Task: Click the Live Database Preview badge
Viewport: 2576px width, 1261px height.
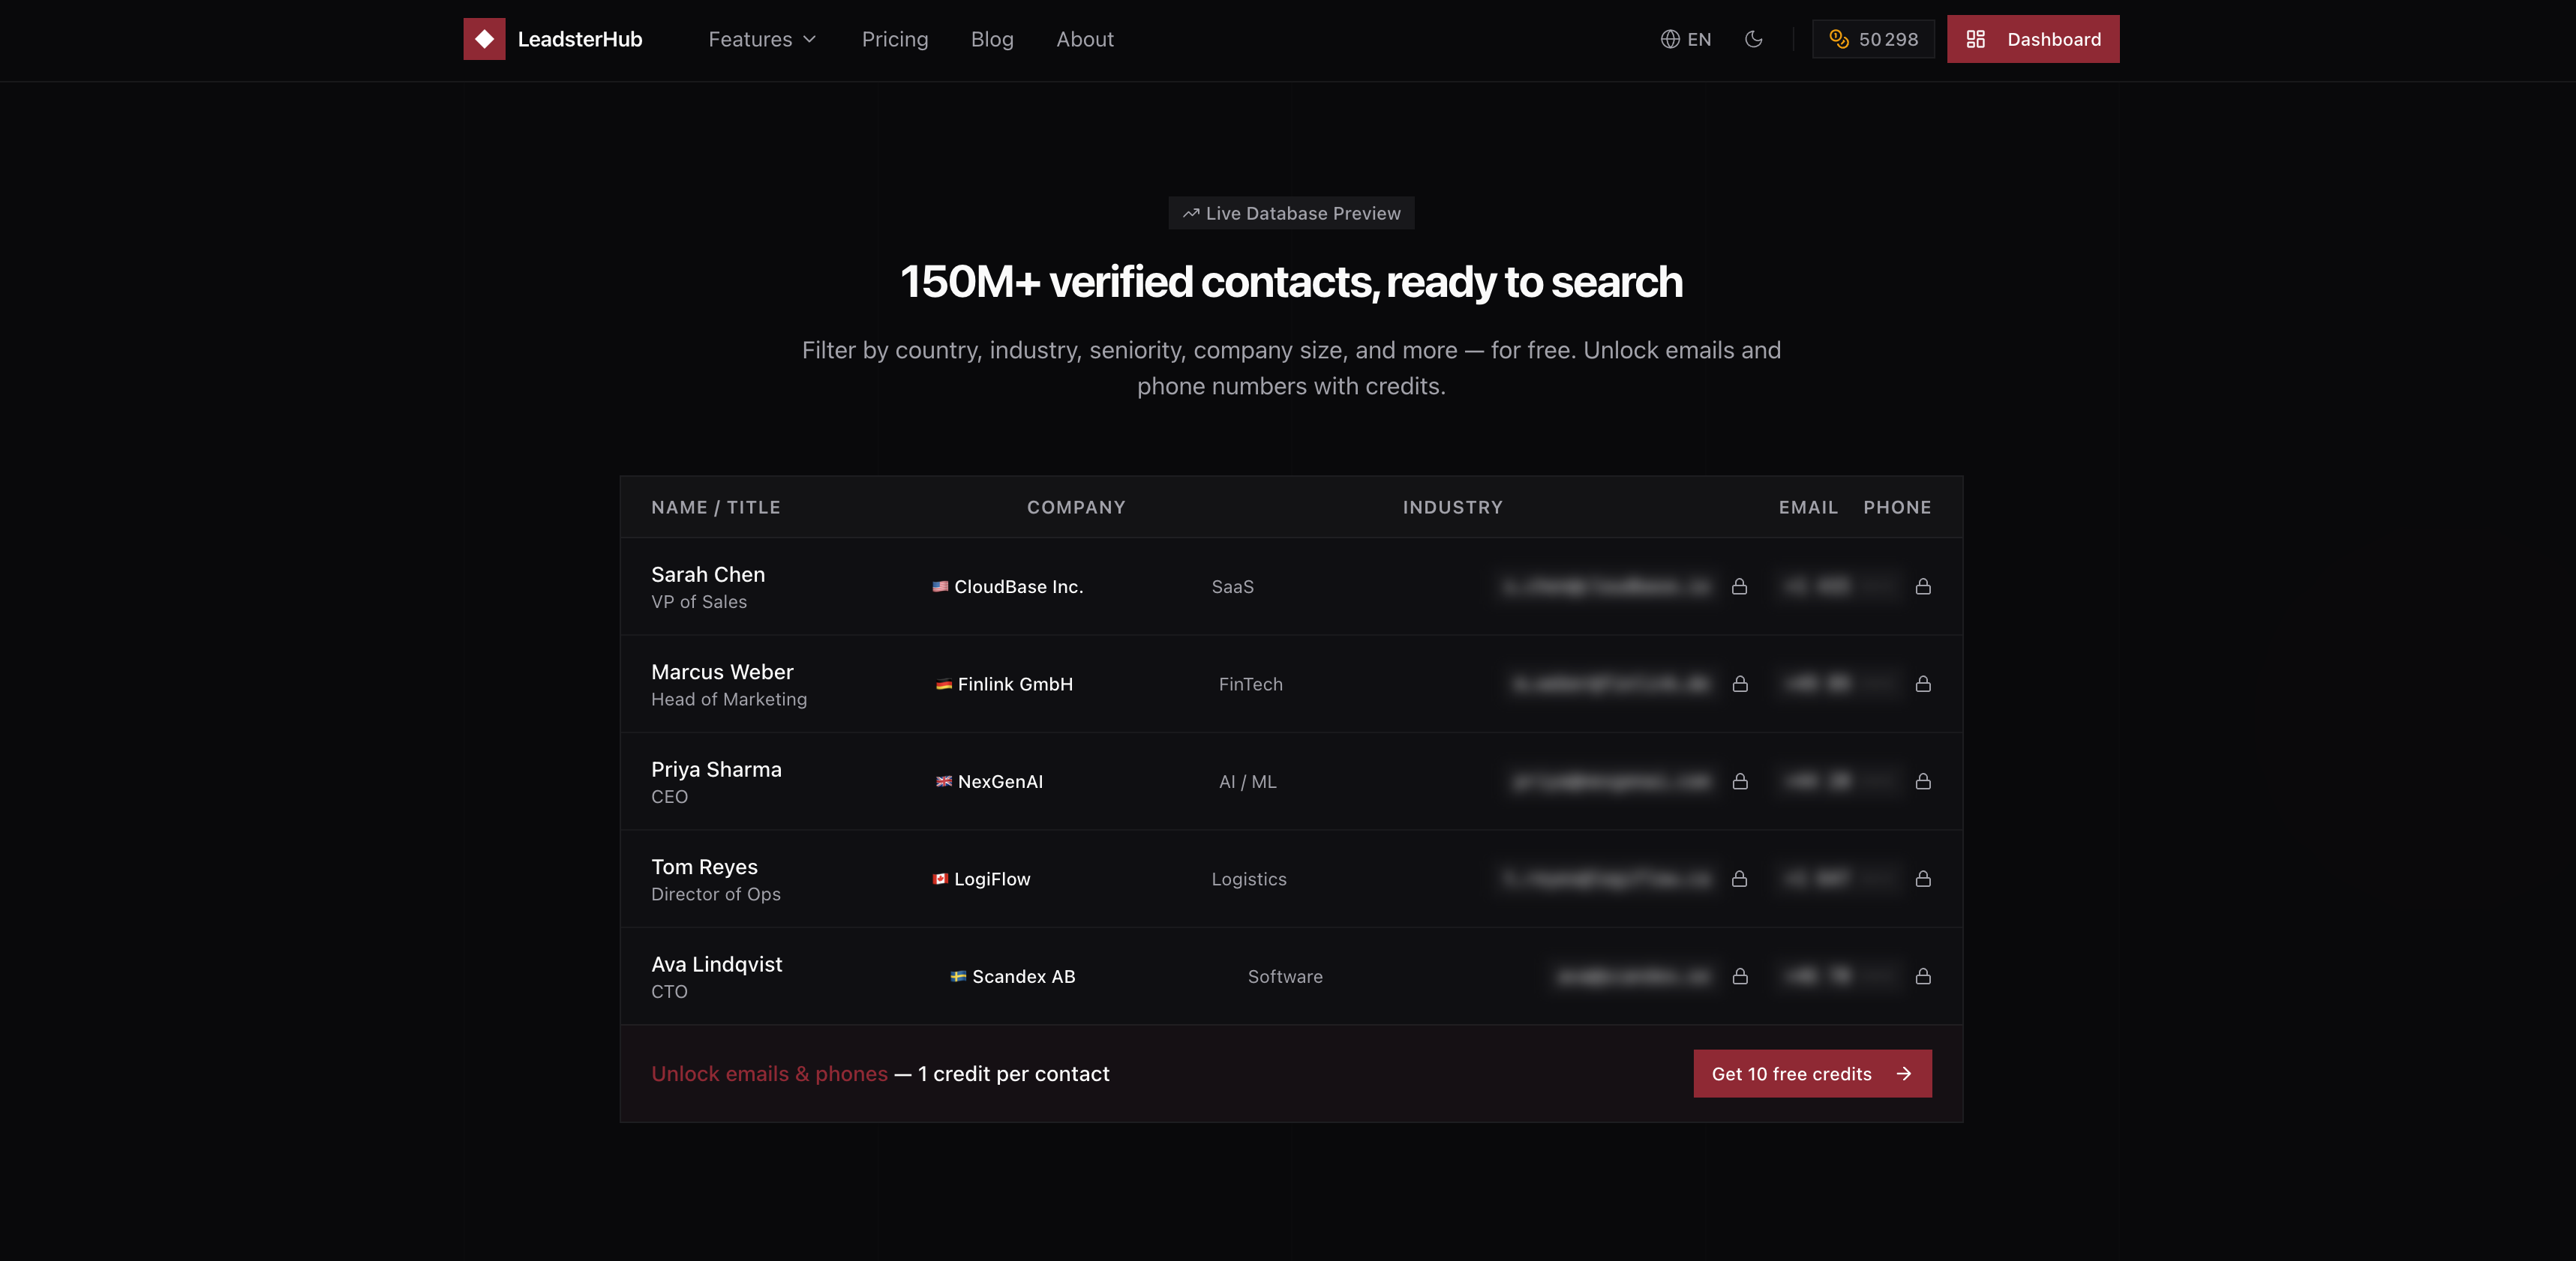Action: [1290, 213]
